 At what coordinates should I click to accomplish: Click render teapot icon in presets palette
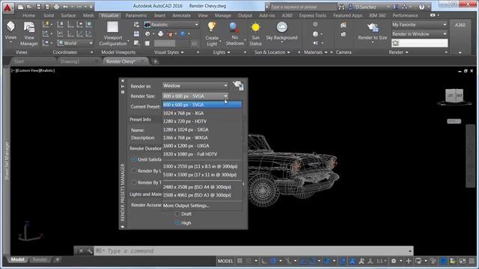coord(238,85)
